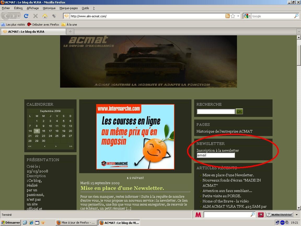Bookmark the page with the star icon
Screen dimensions: 301x226
[x=233, y=16]
